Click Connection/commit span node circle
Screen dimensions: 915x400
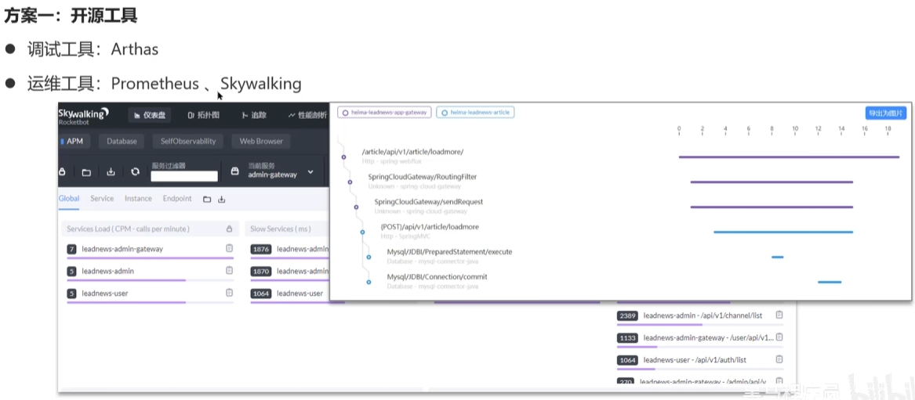click(369, 282)
